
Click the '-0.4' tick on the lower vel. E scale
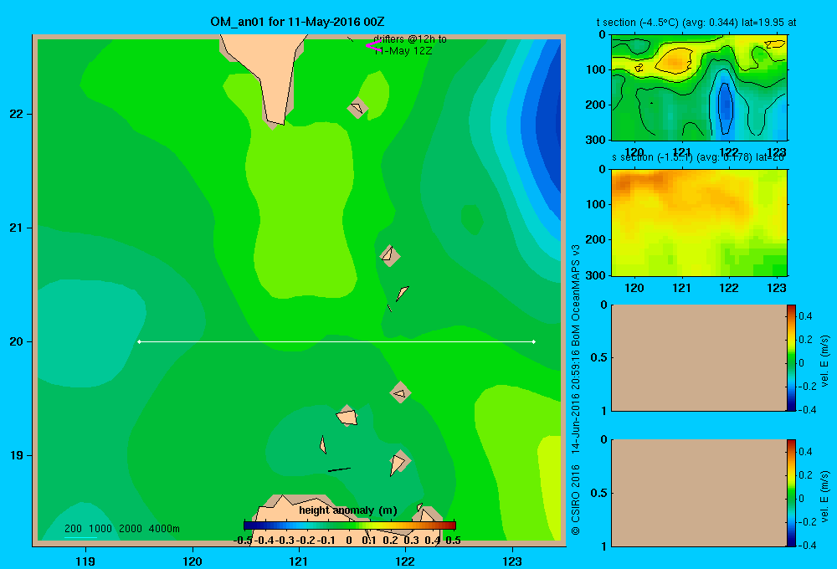[x=807, y=546]
